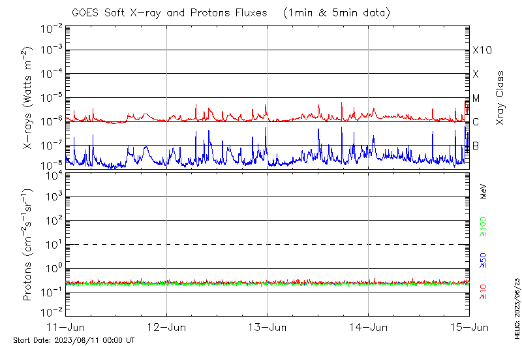Click the vertical Xray Class axis title
Viewport: 522px width, 346px height.
pos(500,98)
